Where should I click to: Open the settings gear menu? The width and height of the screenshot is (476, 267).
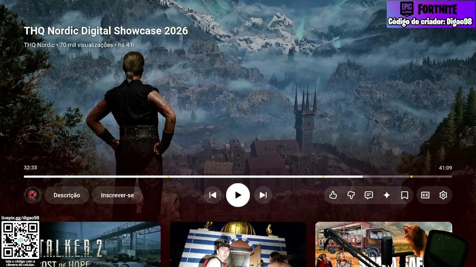(443, 195)
